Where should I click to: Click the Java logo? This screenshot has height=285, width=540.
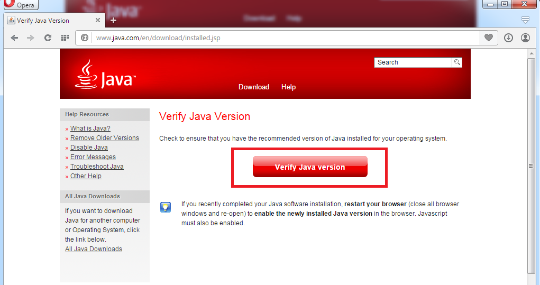pos(105,74)
